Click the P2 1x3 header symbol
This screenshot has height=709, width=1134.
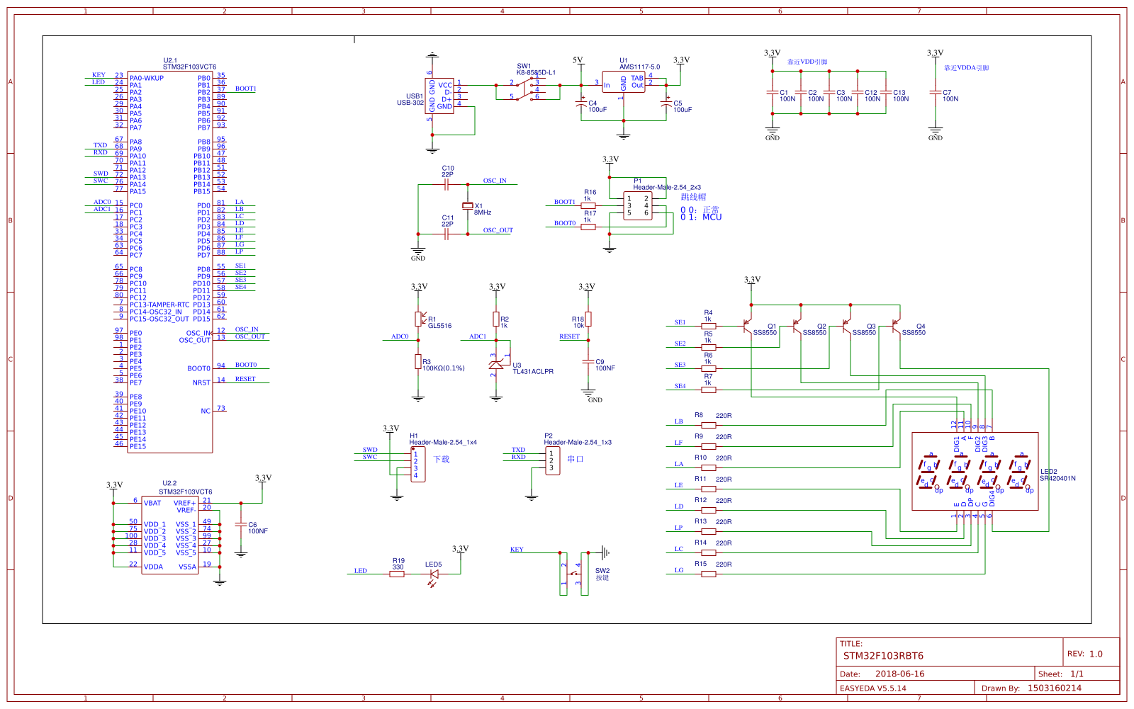(x=553, y=460)
